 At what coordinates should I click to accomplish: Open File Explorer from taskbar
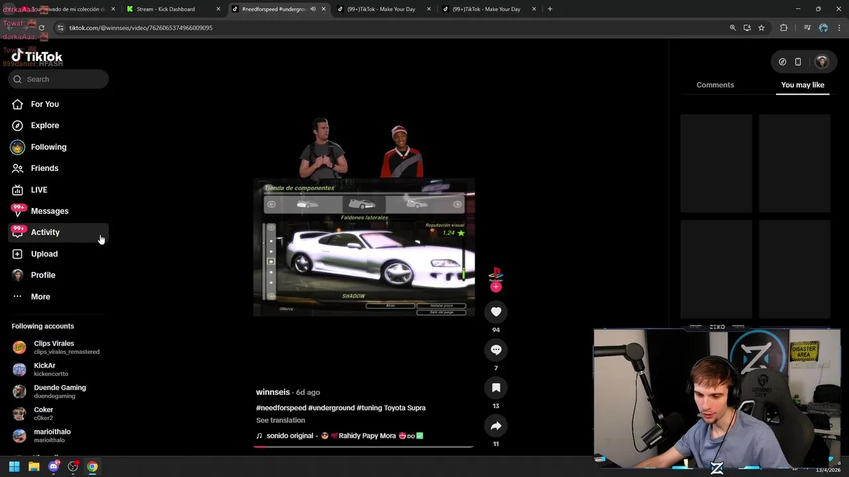(34, 467)
